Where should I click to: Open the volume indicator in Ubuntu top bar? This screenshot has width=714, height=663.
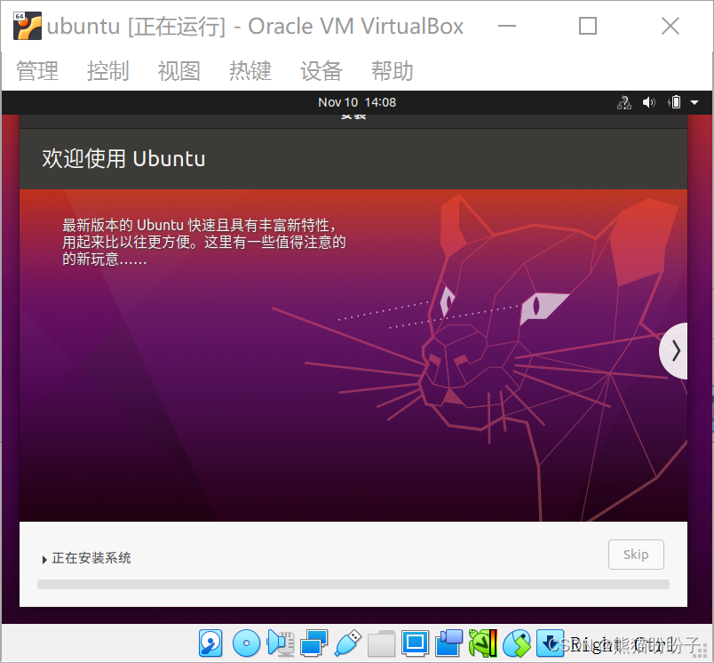click(649, 102)
